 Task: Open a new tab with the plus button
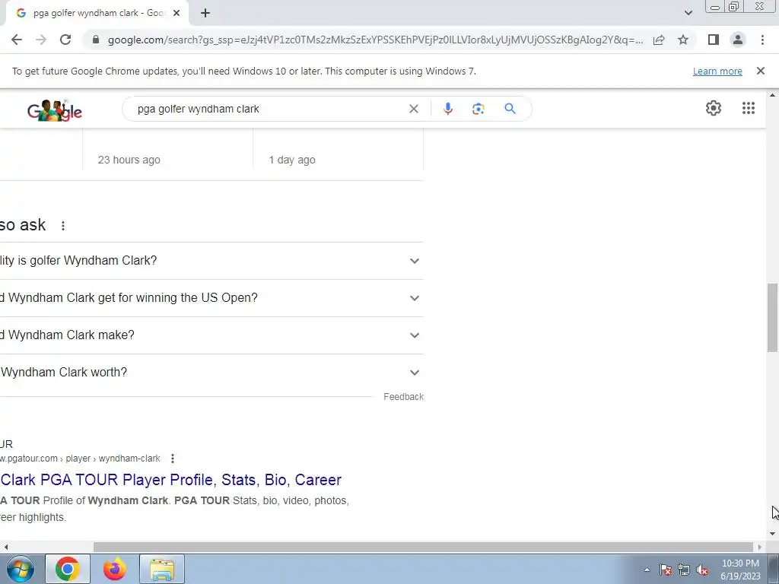(x=205, y=14)
